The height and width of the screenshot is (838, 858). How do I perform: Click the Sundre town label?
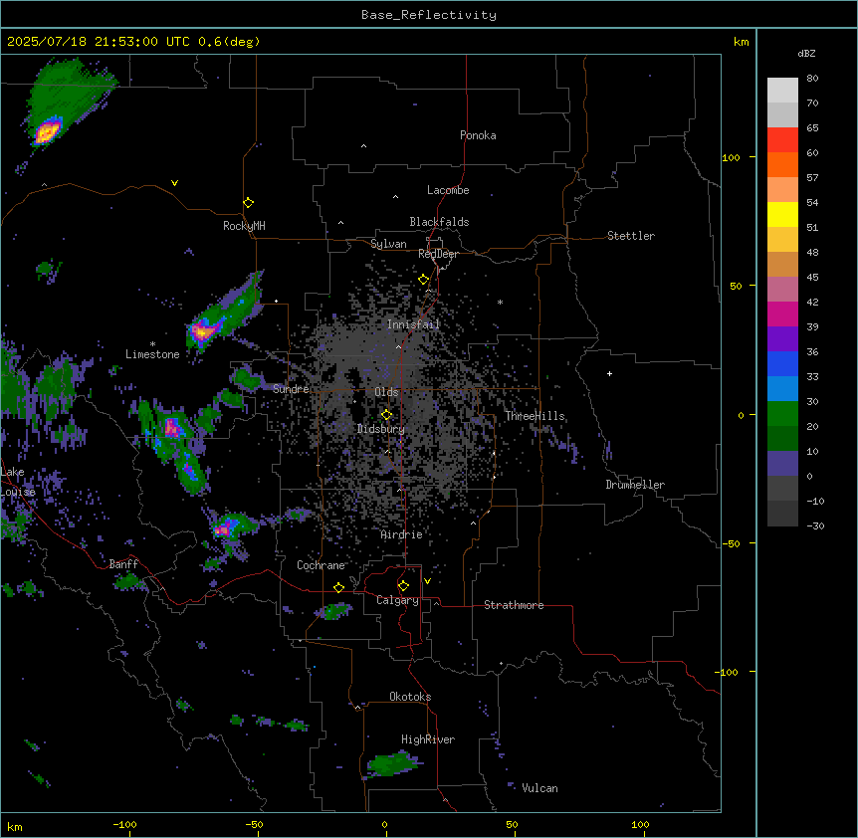[291, 389]
